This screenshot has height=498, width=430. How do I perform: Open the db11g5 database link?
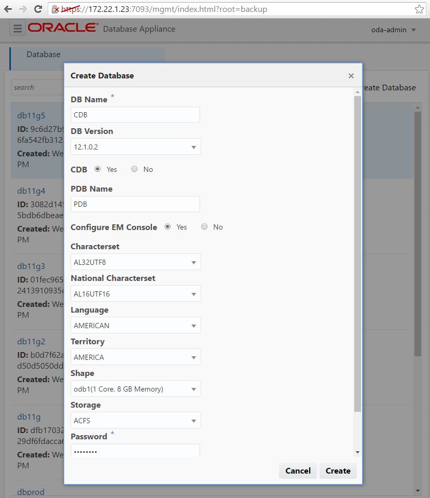pyautogui.click(x=31, y=116)
